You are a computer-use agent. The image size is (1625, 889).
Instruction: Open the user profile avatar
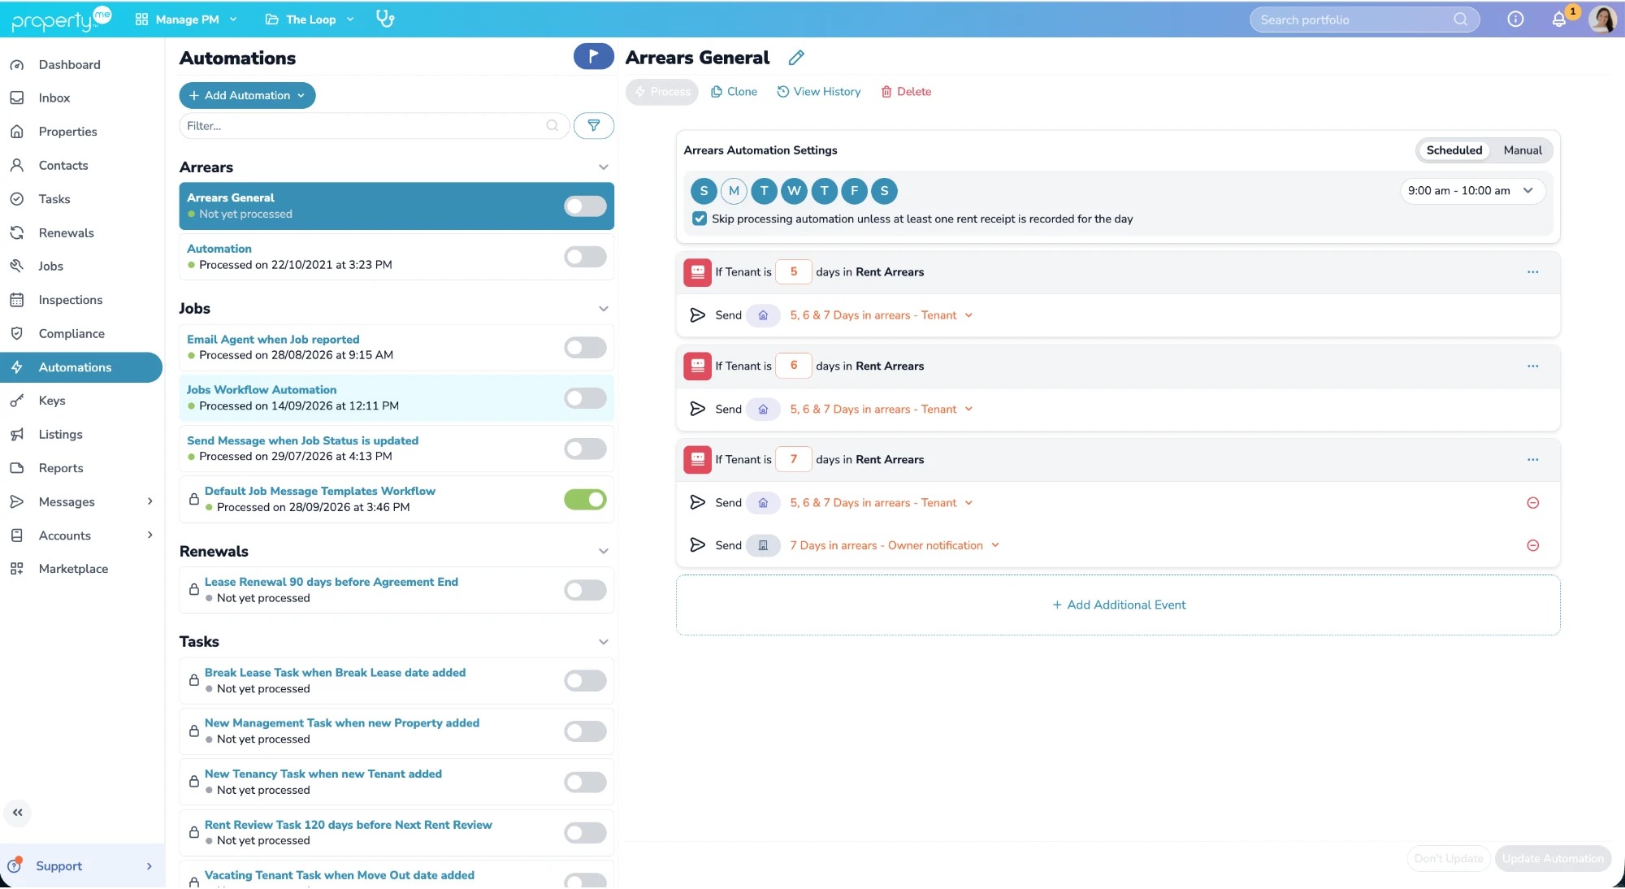pos(1602,19)
